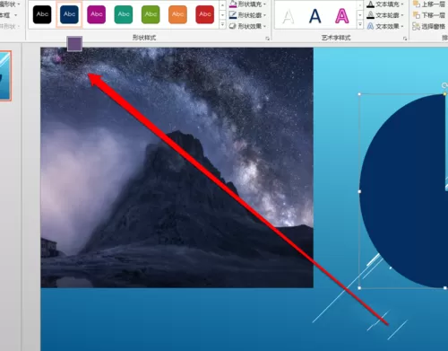Apply the dark blue WordArt A style
The height and width of the screenshot is (351, 448).
[x=314, y=16]
